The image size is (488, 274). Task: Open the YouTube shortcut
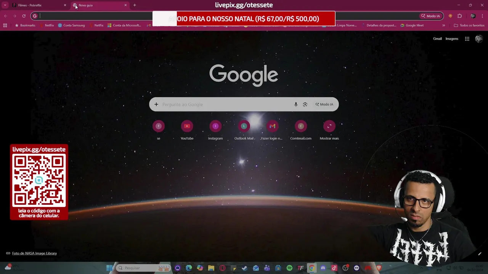187,130
